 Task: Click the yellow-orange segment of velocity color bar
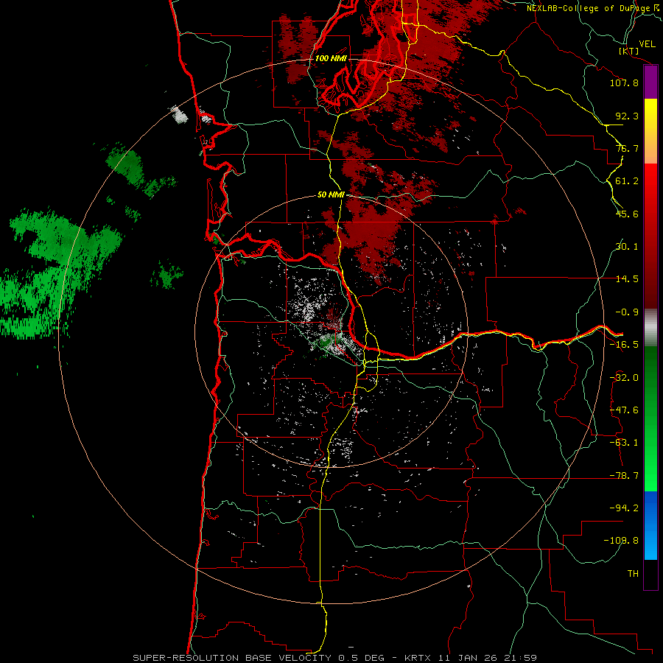[650, 131]
